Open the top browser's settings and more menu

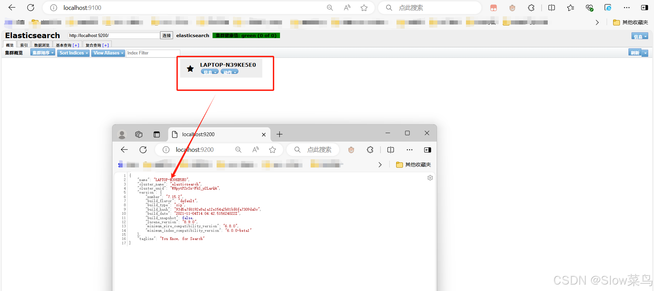[627, 8]
